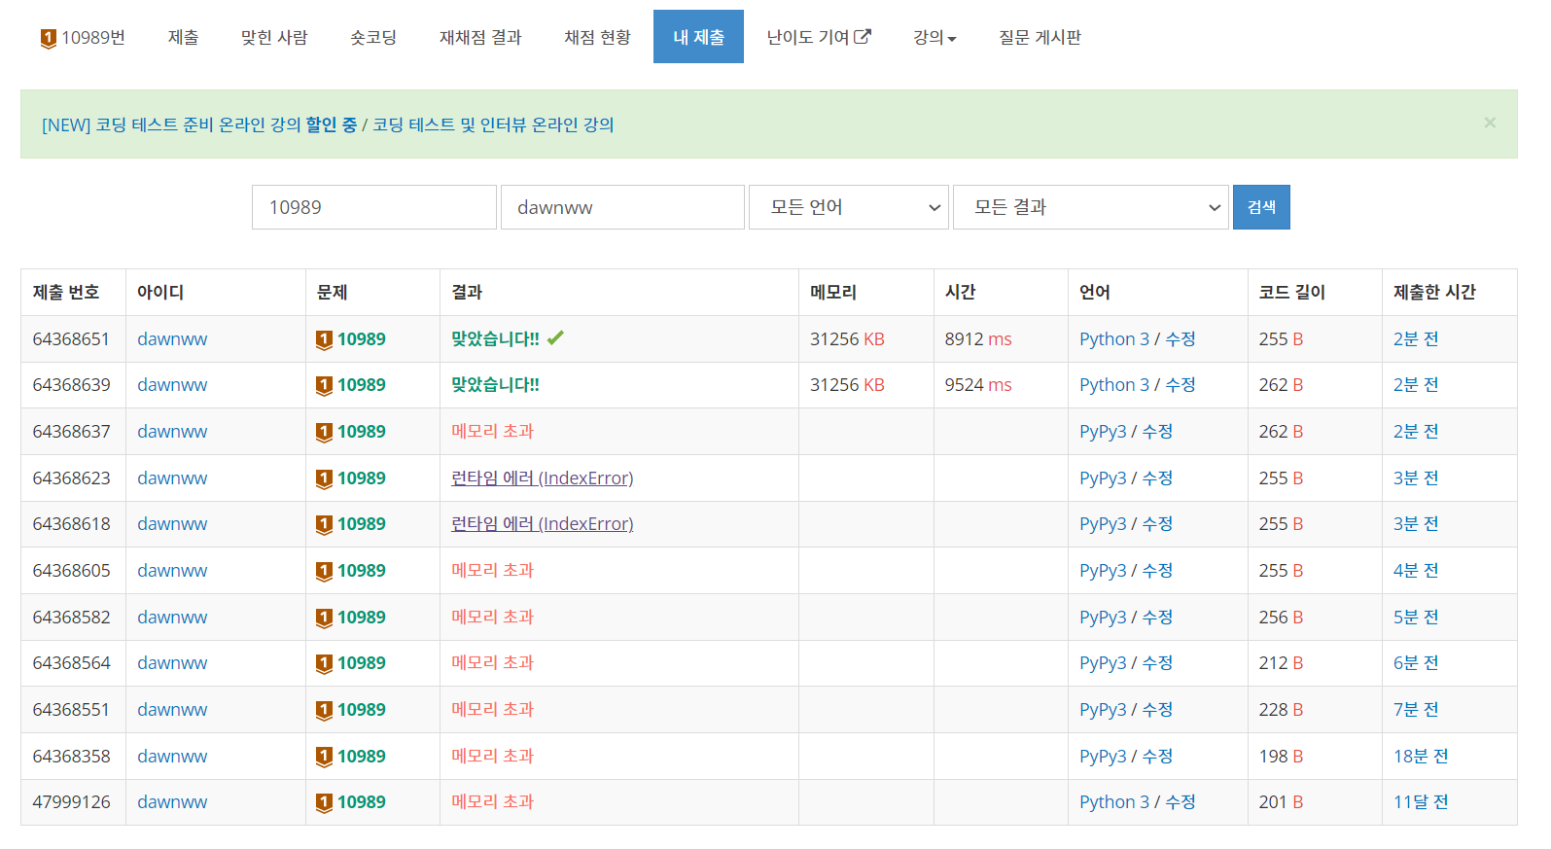Screen dimensions: 1551x849
Task: Click the tier badge in row 64368623
Action: coord(325,478)
